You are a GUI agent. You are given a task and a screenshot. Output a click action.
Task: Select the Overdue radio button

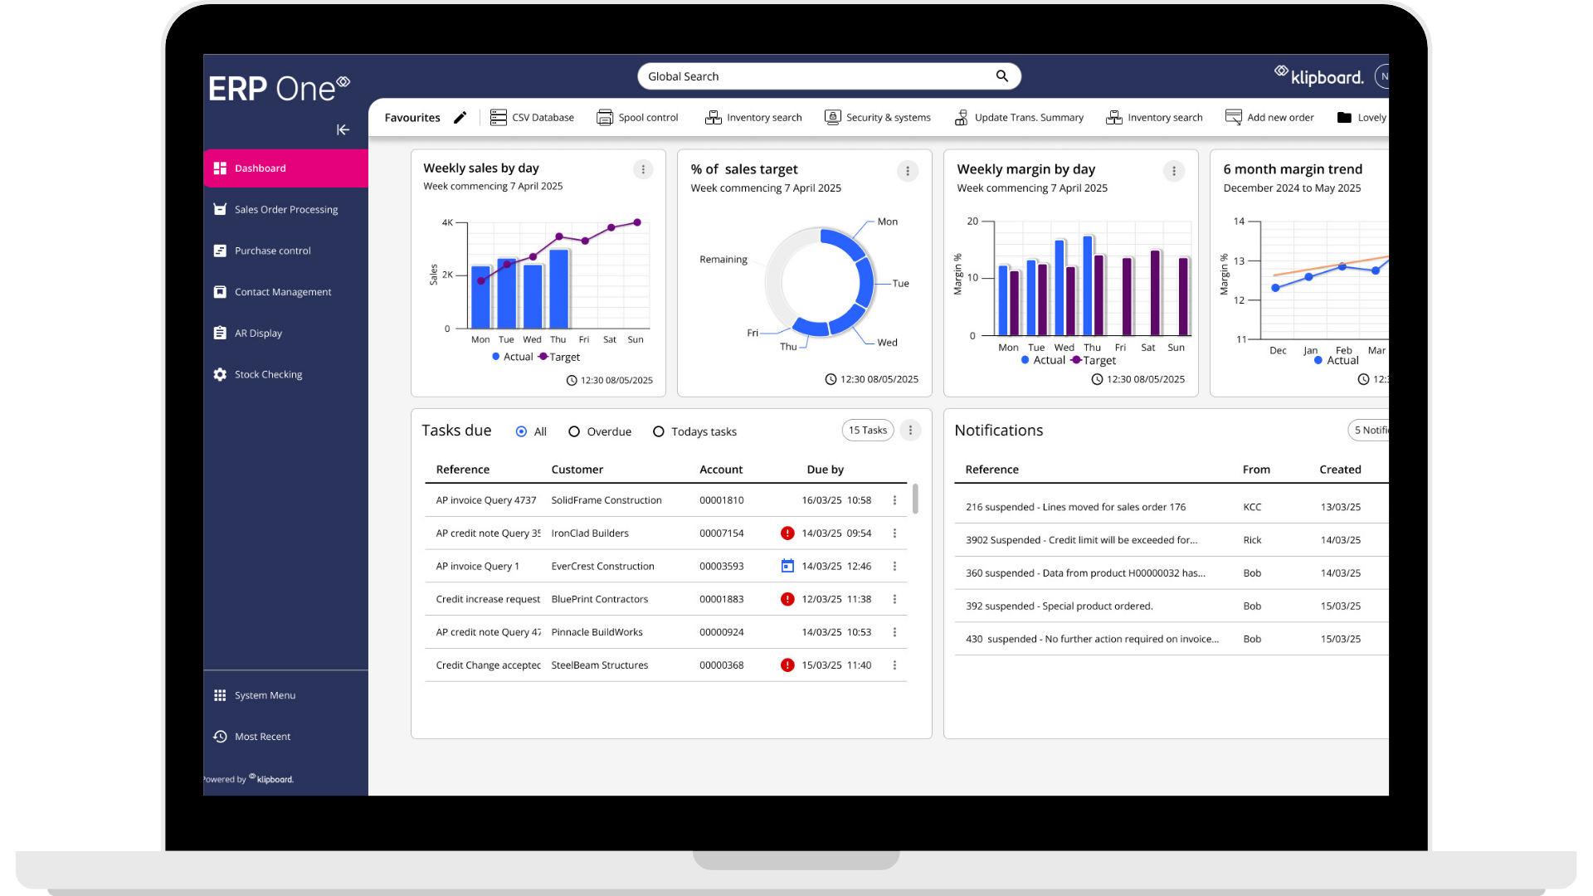tap(574, 432)
